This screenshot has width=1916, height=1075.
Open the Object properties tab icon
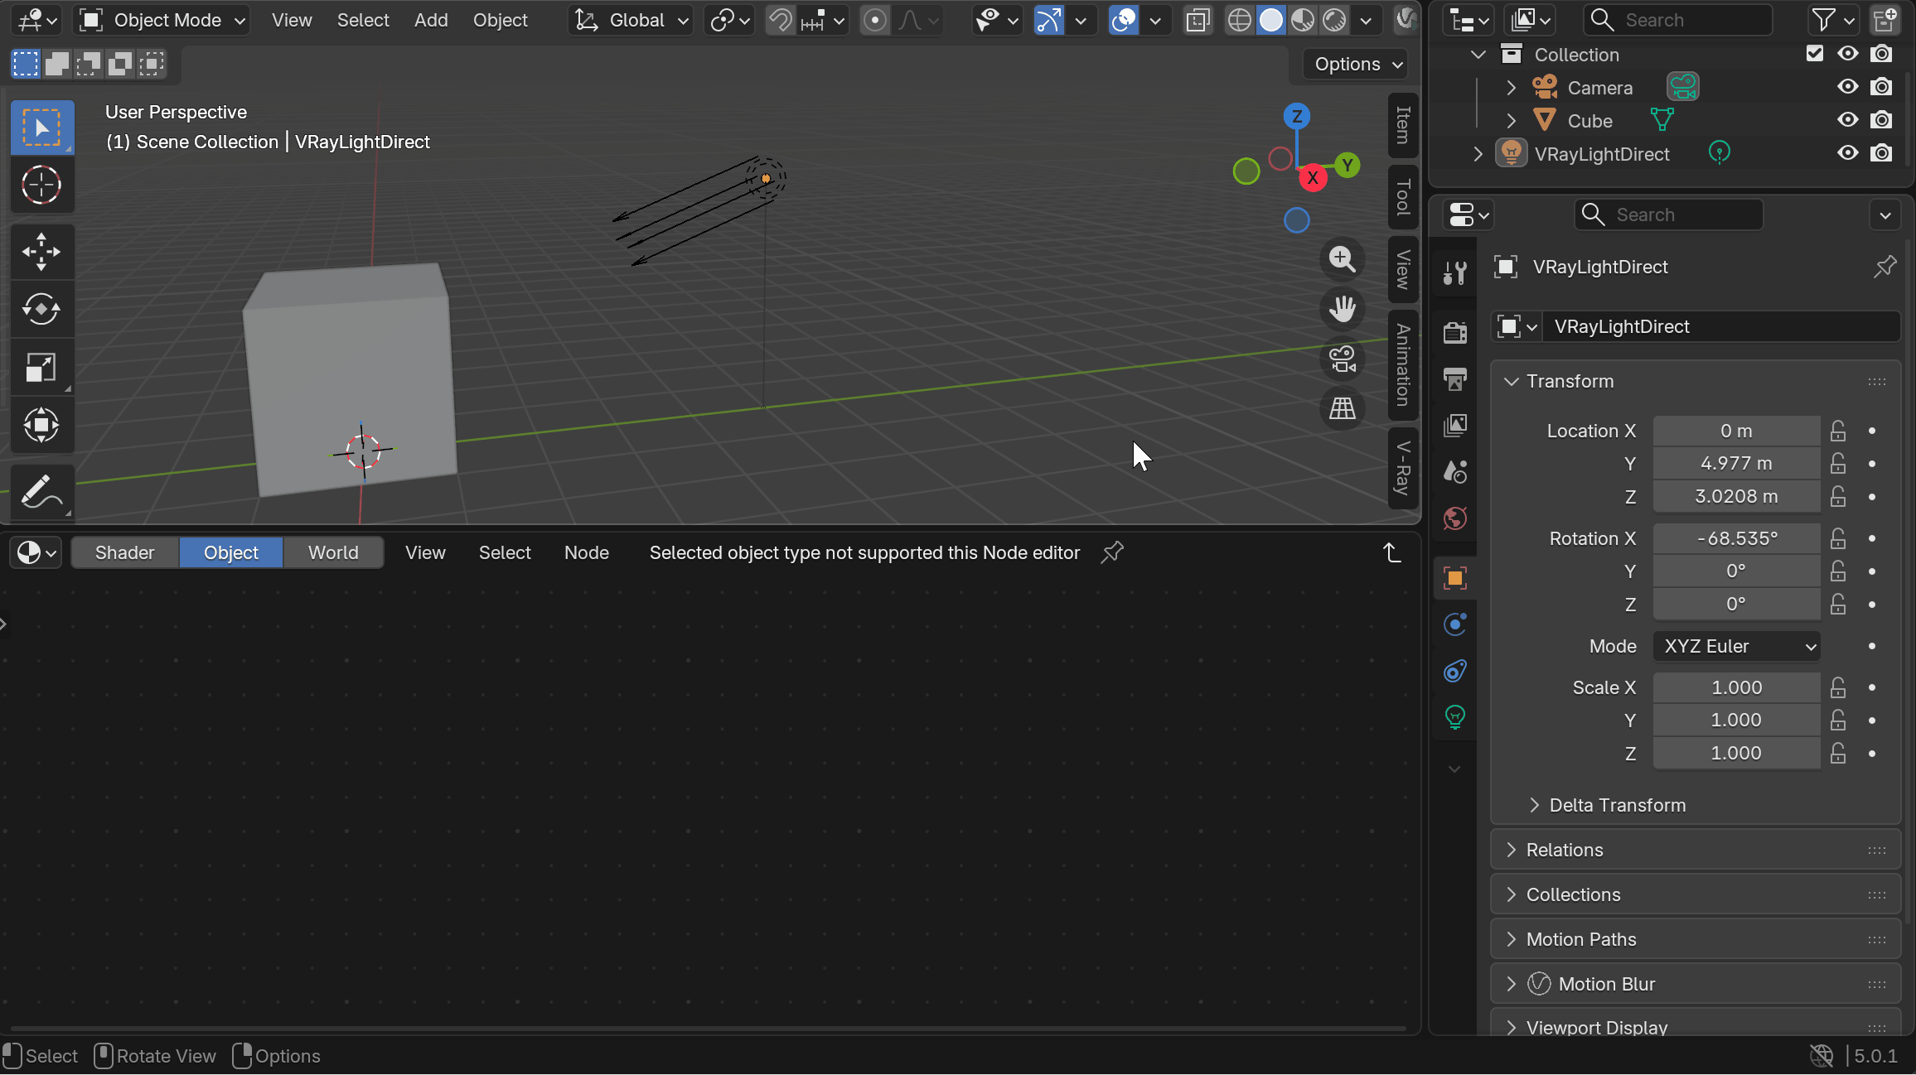pos(1455,578)
